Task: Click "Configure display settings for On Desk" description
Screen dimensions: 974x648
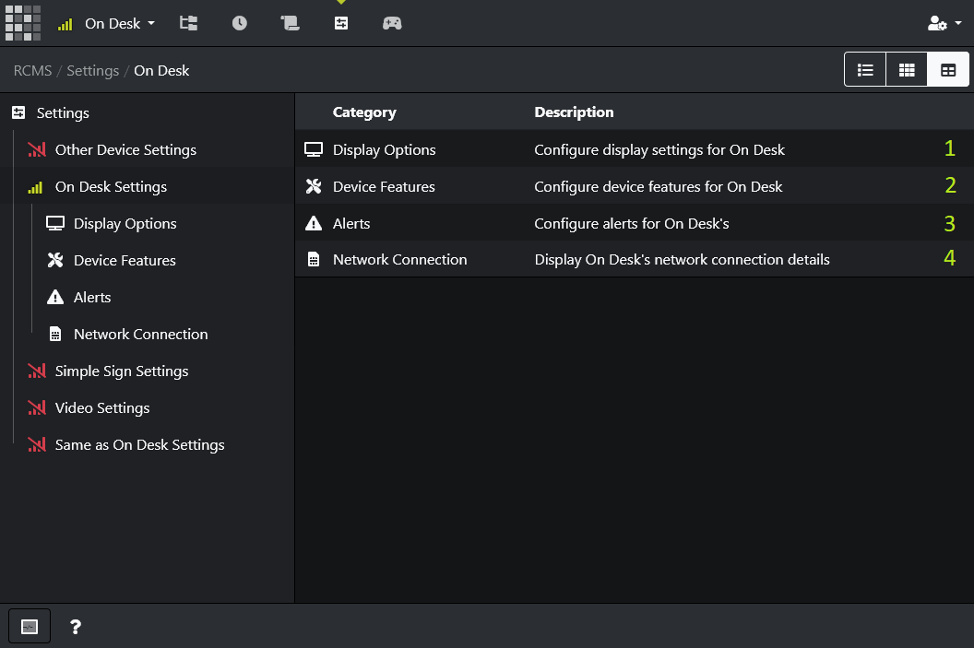Action: [659, 149]
